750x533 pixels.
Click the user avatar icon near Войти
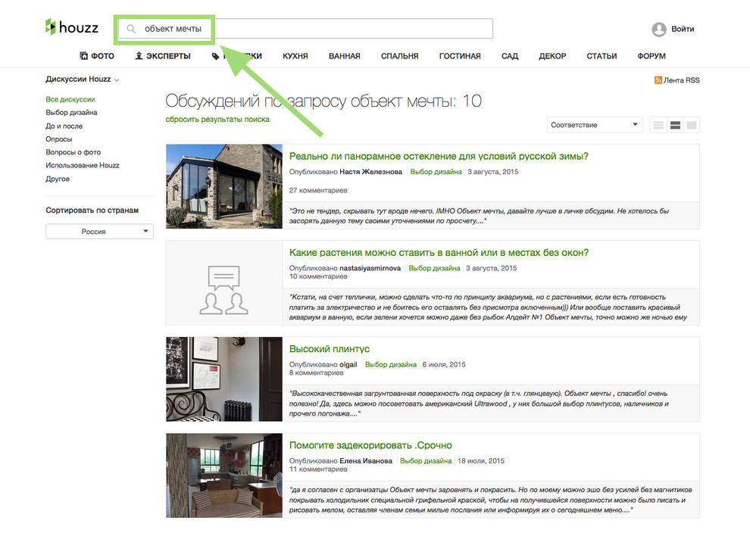click(658, 30)
